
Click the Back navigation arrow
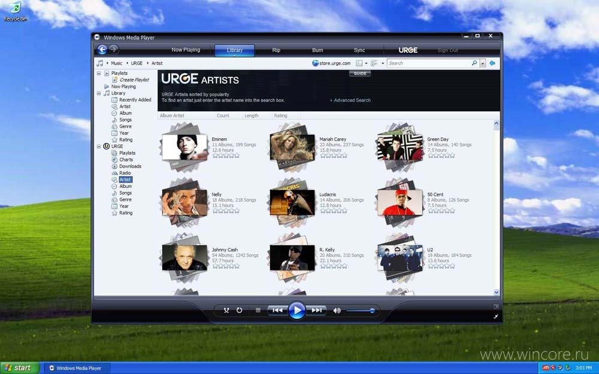pyautogui.click(x=102, y=50)
